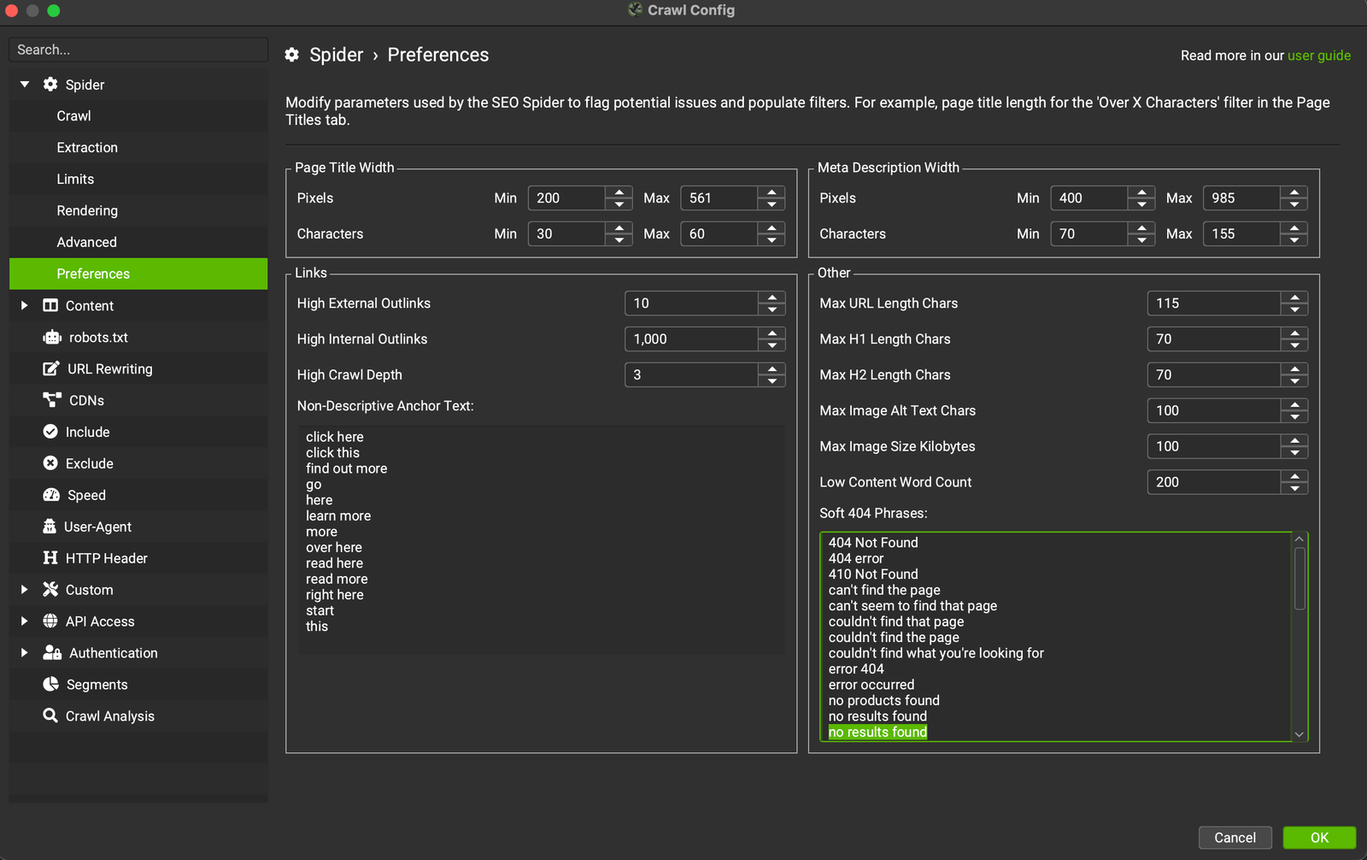Collapse the Spider section
Image resolution: width=1367 pixels, height=860 pixels.
pyautogui.click(x=25, y=85)
